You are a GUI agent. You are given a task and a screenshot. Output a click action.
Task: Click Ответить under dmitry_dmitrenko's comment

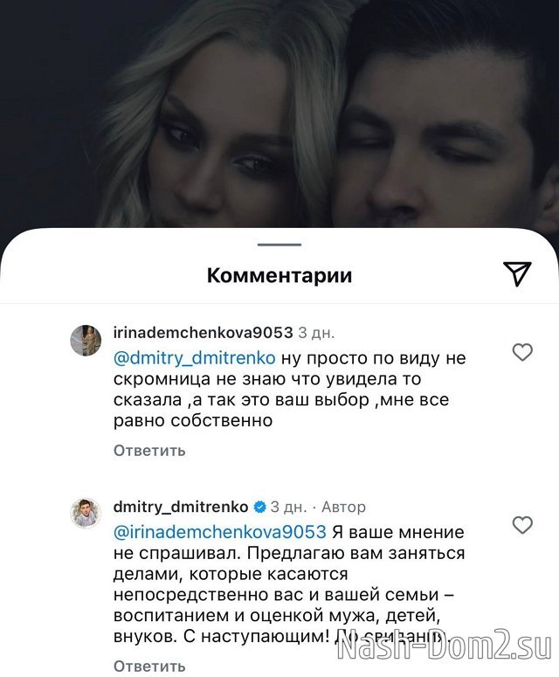(x=149, y=667)
